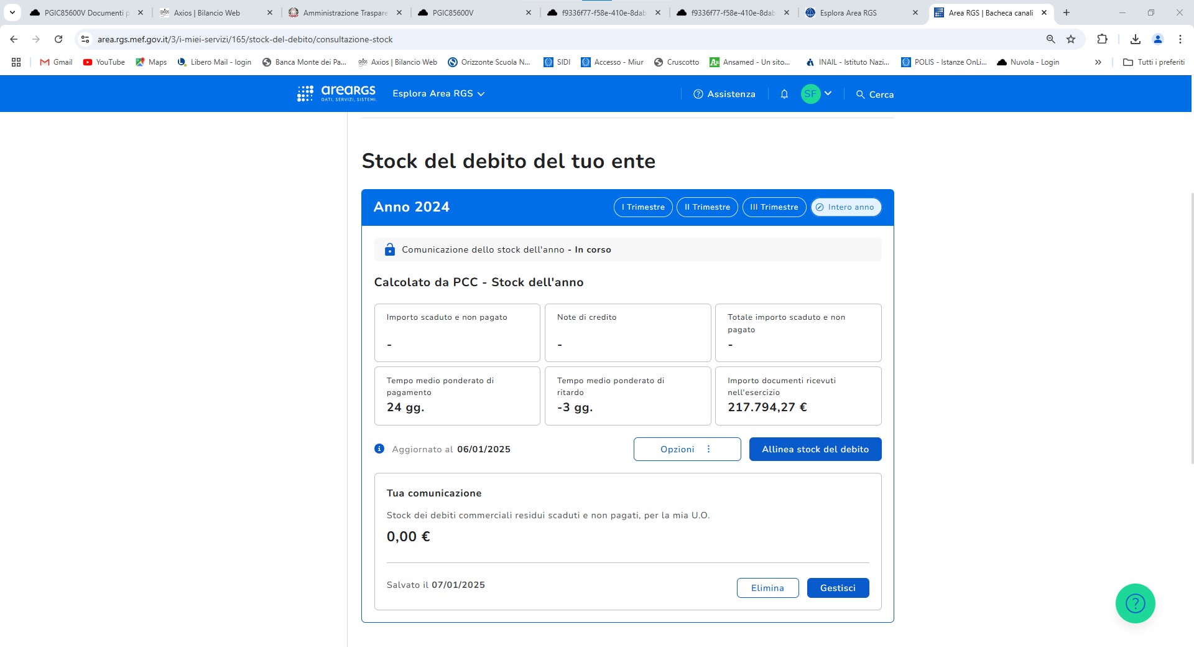The image size is (1194, 647).
Task: Bookmark this page with the star icon
Action: pyautogui.click(x=1071, y=39)
